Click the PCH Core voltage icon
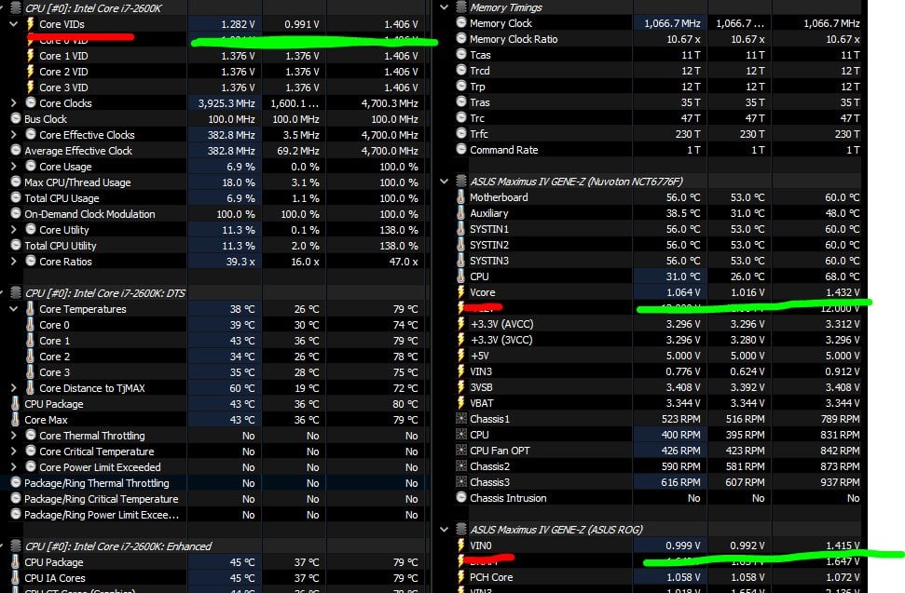This screenshot has height=593, width=905. 461,577
